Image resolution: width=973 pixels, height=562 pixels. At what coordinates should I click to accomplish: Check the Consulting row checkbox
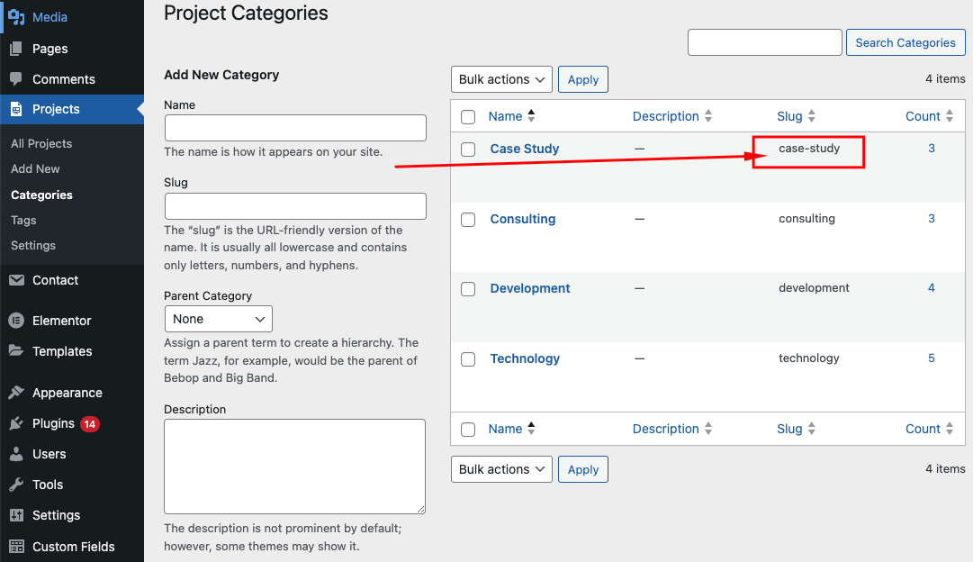point(469,220)
